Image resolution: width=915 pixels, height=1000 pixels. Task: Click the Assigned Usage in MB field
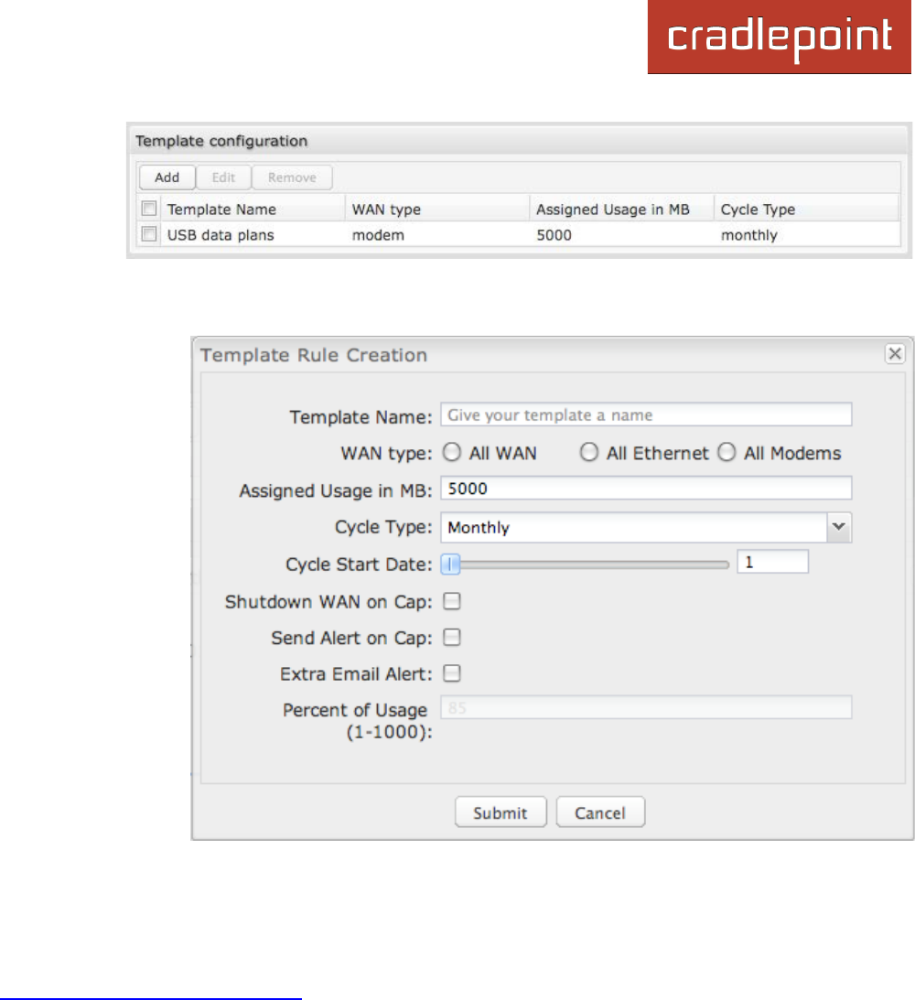tap(646, 488)
